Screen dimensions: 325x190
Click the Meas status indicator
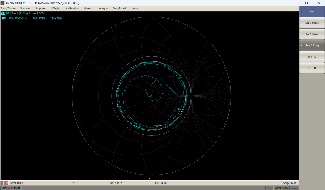(269, 188)
